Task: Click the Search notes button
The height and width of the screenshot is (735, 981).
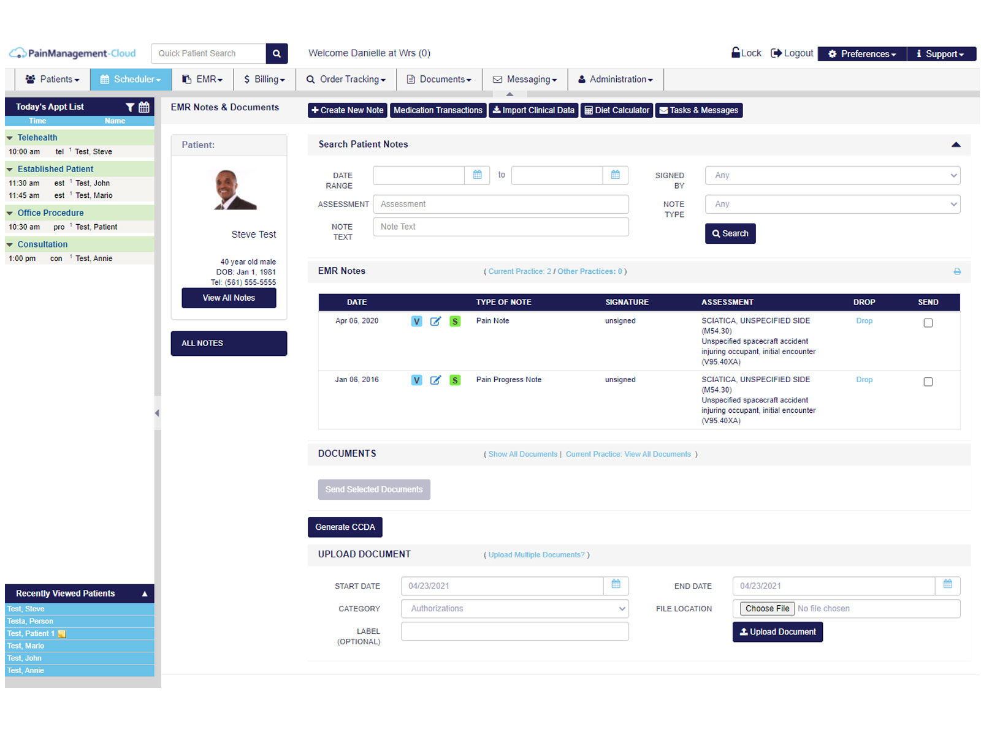Action: coord(730,233)
